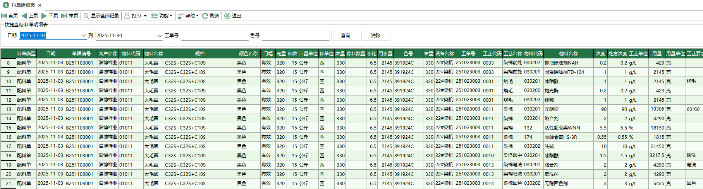The image size is (703, 189).
Task: Click usage value 3217.5 in row 18
Action: click(x=657, y=156)
